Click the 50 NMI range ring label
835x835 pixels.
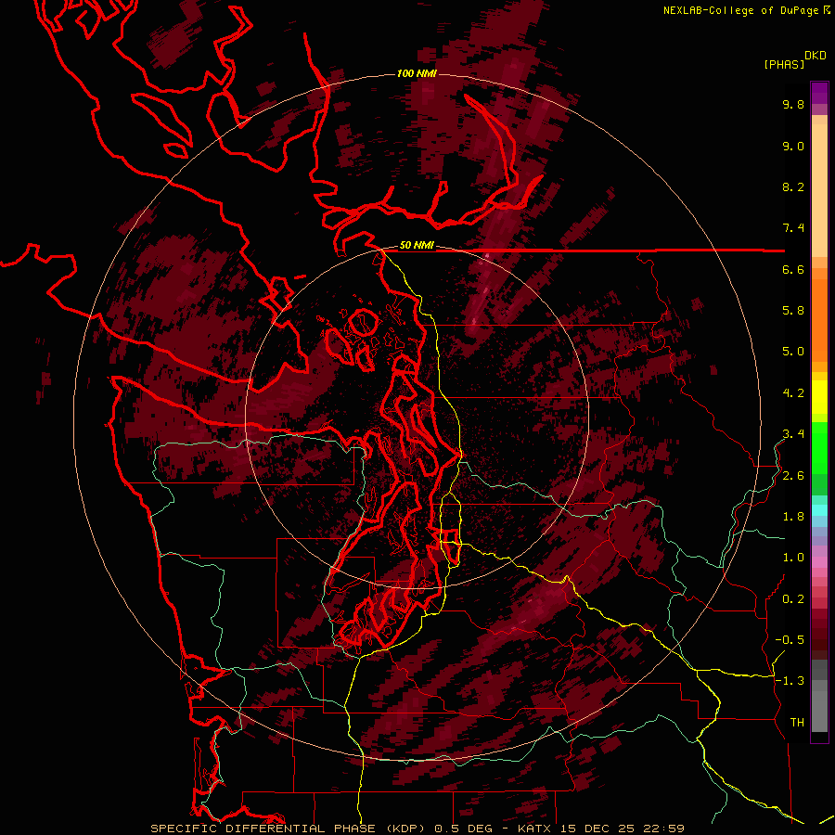point(417,246)
